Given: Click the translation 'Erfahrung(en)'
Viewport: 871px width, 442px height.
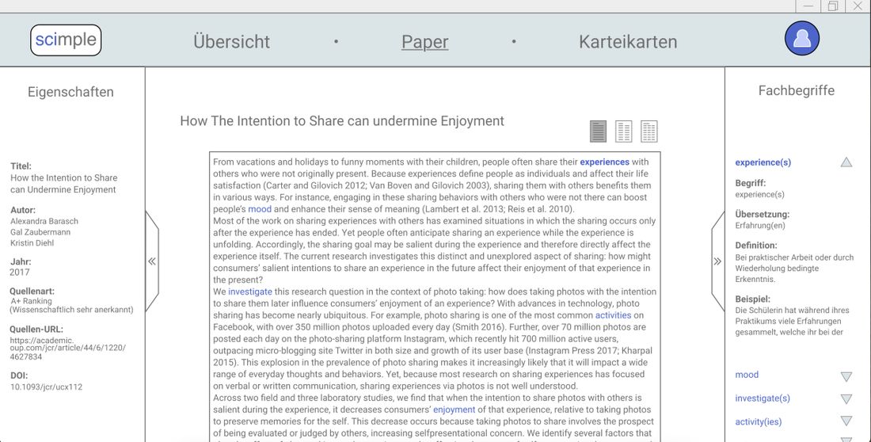Looking at the screenshot, I should [760, 226].
